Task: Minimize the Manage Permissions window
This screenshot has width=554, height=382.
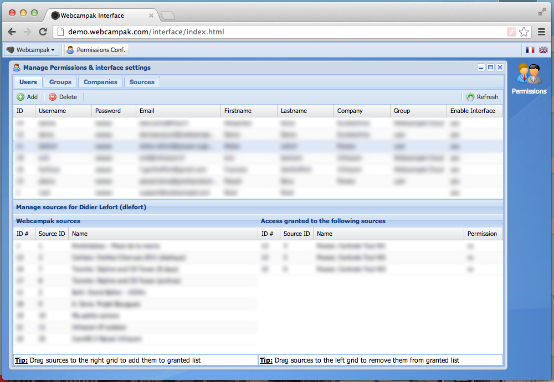Action: click(x=481, y=68)
